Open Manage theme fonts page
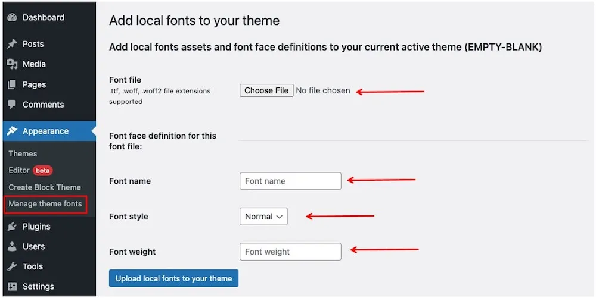 coord(45,204)
